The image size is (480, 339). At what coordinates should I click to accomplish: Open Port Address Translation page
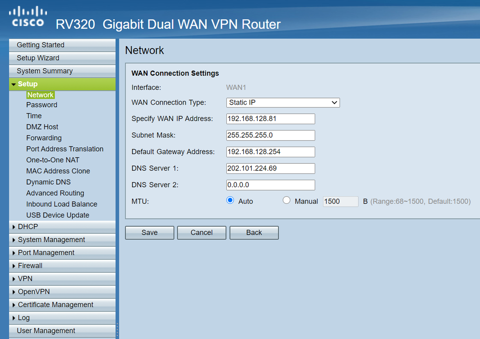(x=65, y=149)
